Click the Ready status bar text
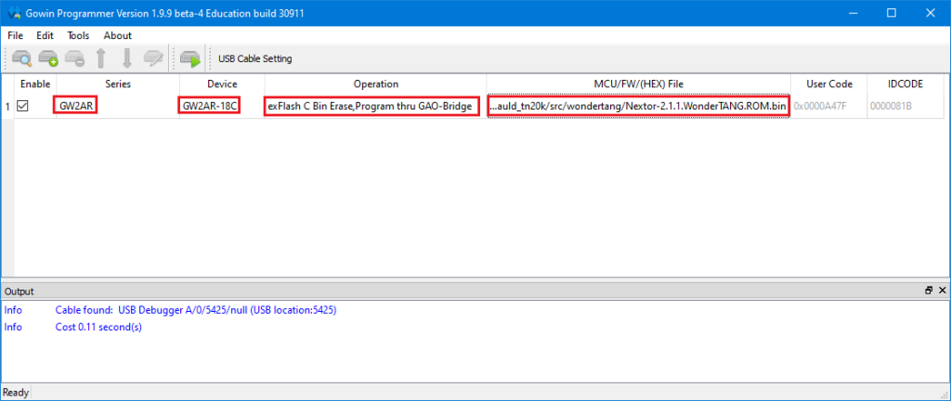951x401 pixels. (16, 393)
